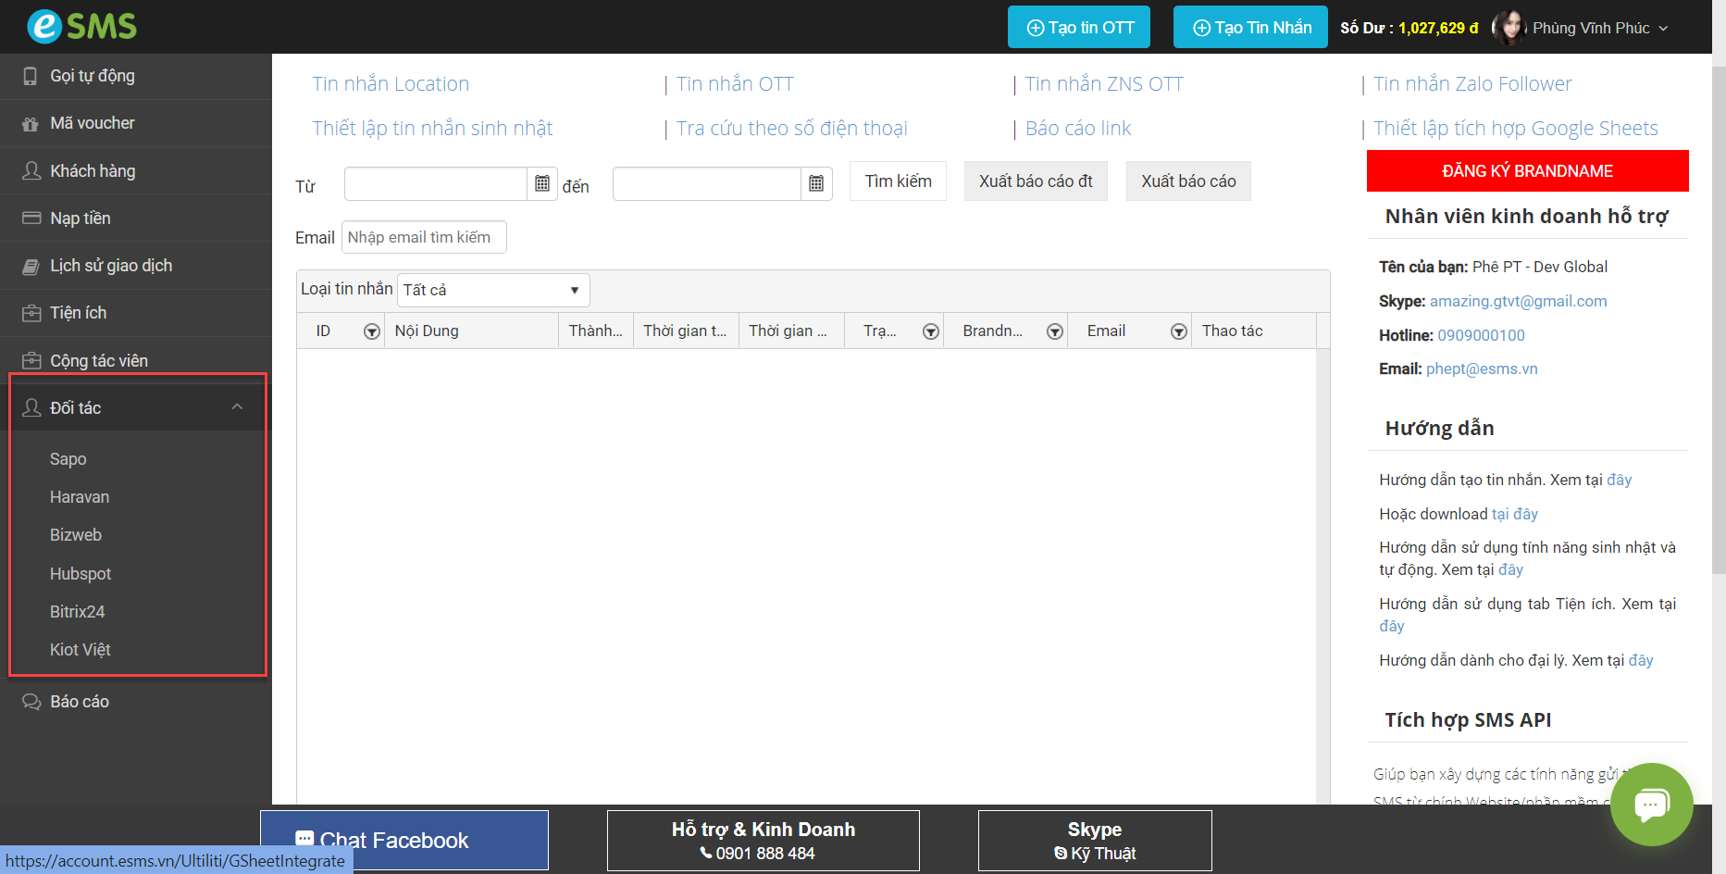The height and width of the screenshot is (874, 1726).
Task: Click the status column filter icon
Action: click(931, 331)
